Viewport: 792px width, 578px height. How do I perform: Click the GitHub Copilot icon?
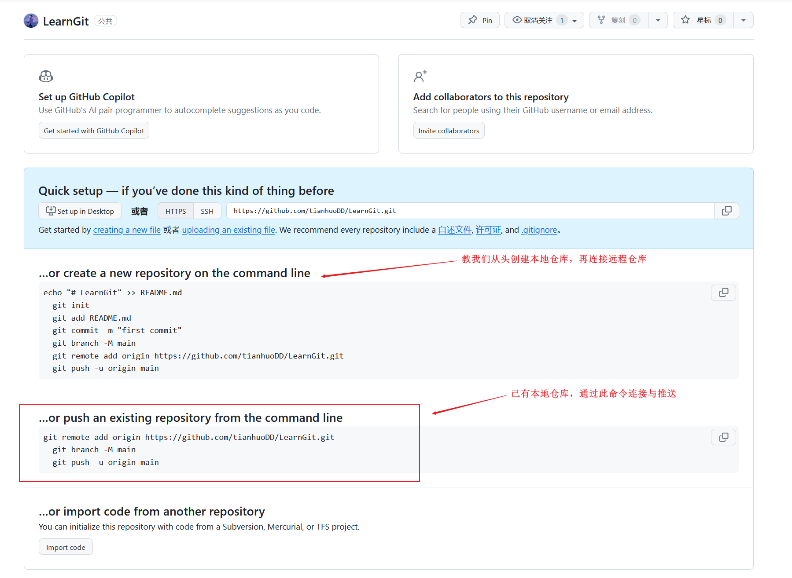(46, 77)
